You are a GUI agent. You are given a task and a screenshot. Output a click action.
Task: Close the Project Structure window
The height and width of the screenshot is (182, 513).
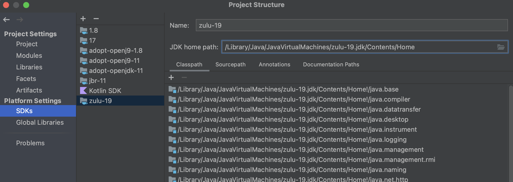tap(6, 5)
